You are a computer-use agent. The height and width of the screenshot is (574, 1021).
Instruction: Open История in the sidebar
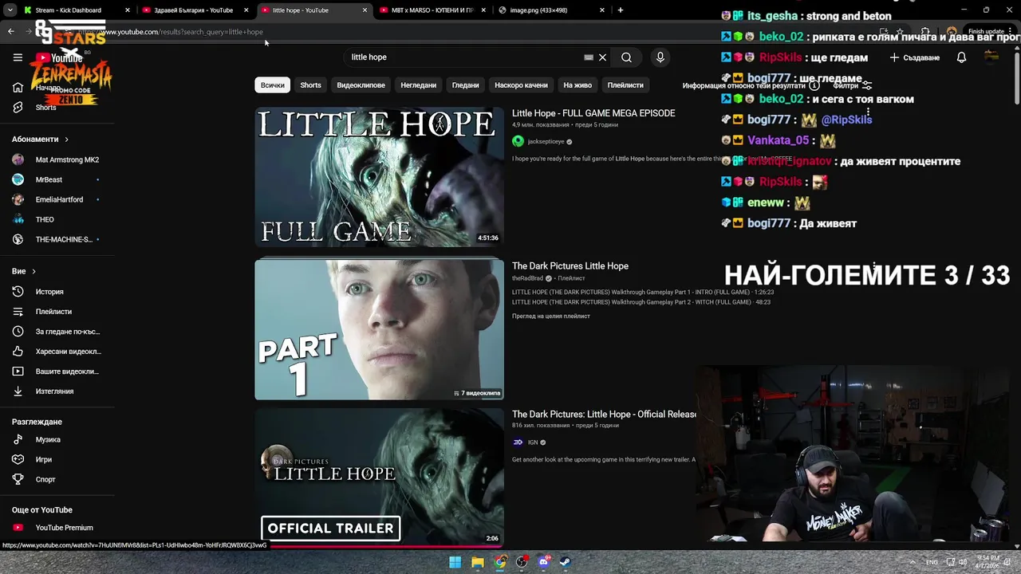pos(49,292)
